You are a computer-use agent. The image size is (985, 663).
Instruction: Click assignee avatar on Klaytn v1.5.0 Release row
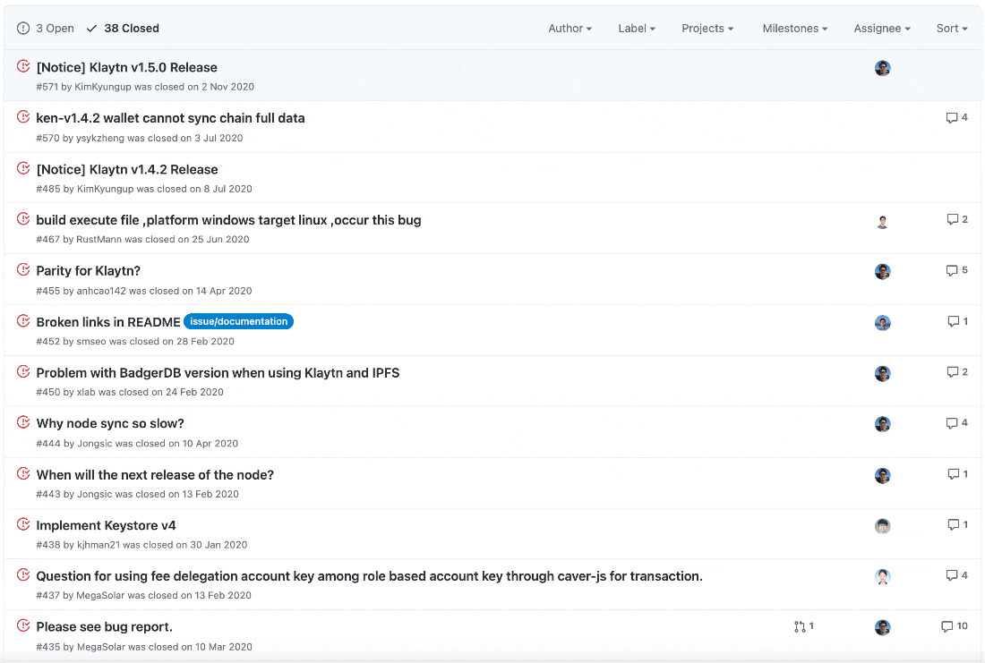click(x=883, y=68)
